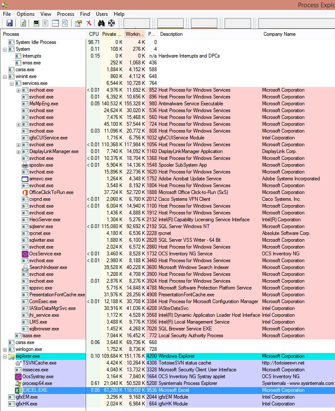Toggle the Show Lower Pane toolbar icon
Image resolution: width=335 pixels, height=411 pixels.
pos(55,23)
